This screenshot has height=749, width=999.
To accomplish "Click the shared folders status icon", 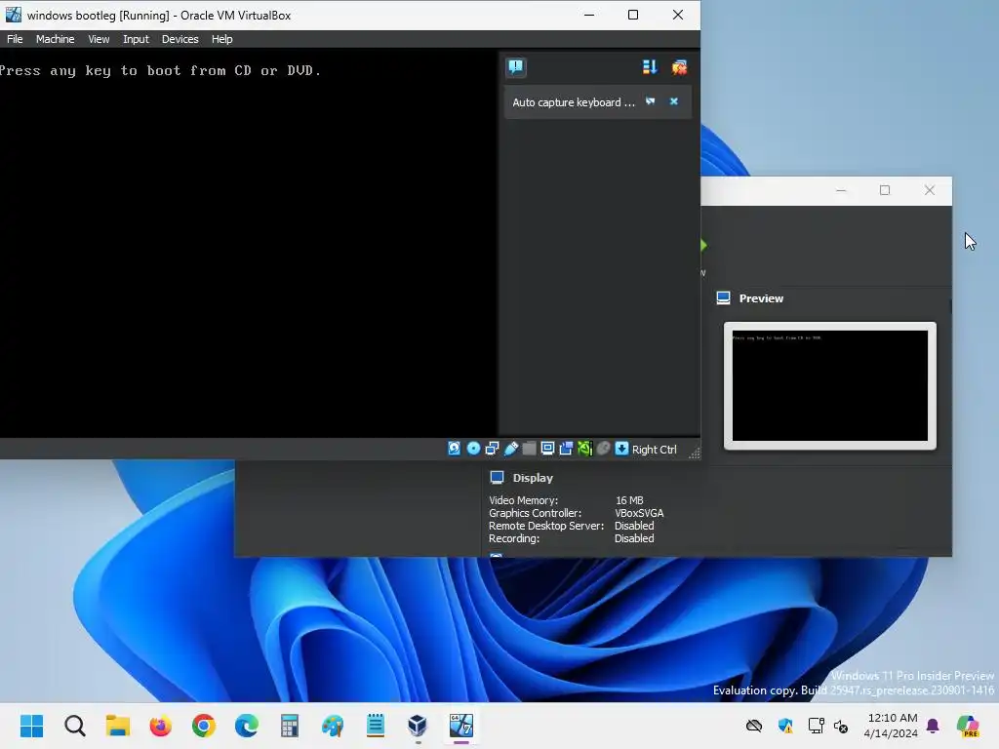I will [x=529, y=449].
